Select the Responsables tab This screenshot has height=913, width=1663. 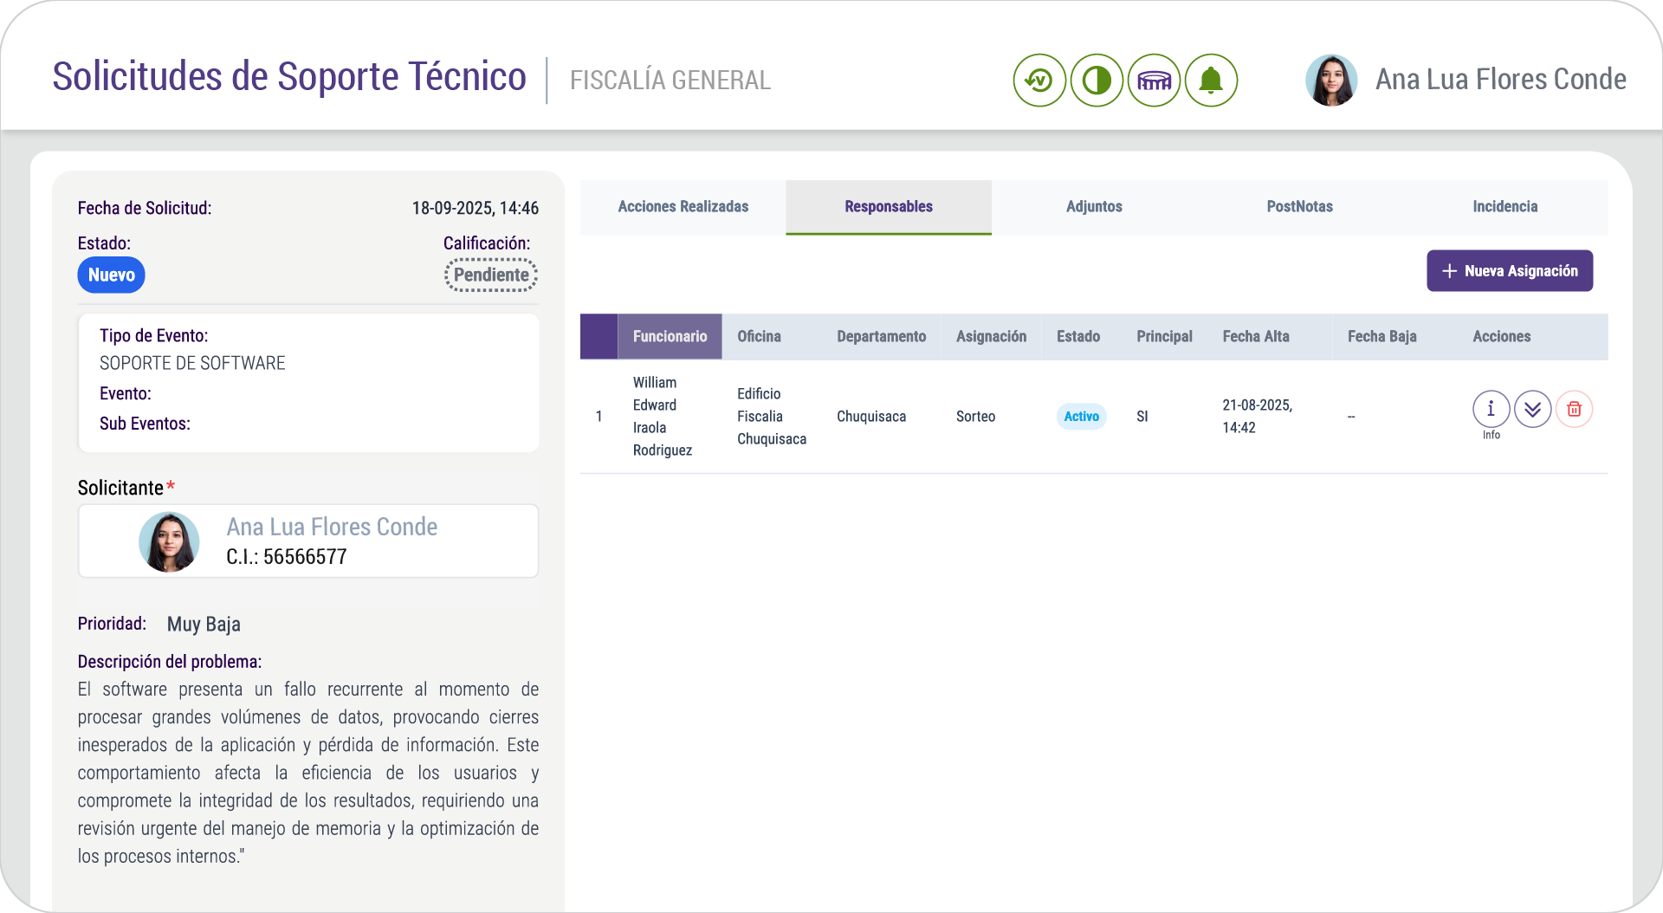[889, 207]
